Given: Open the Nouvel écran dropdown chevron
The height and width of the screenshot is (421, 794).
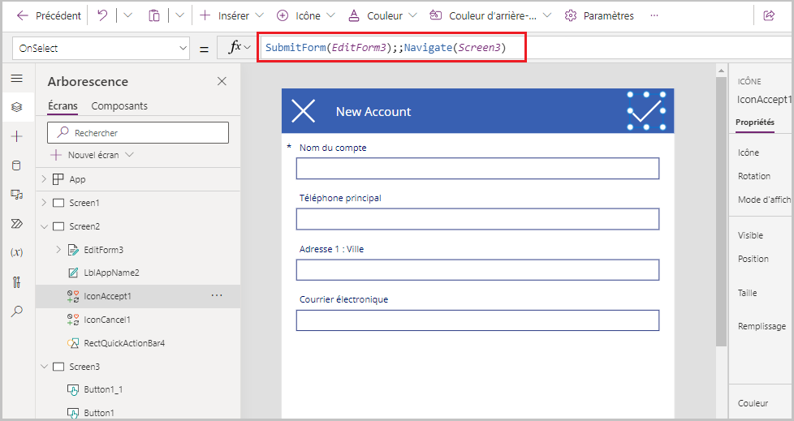Looking at the screenshot, I should point(129,155).
